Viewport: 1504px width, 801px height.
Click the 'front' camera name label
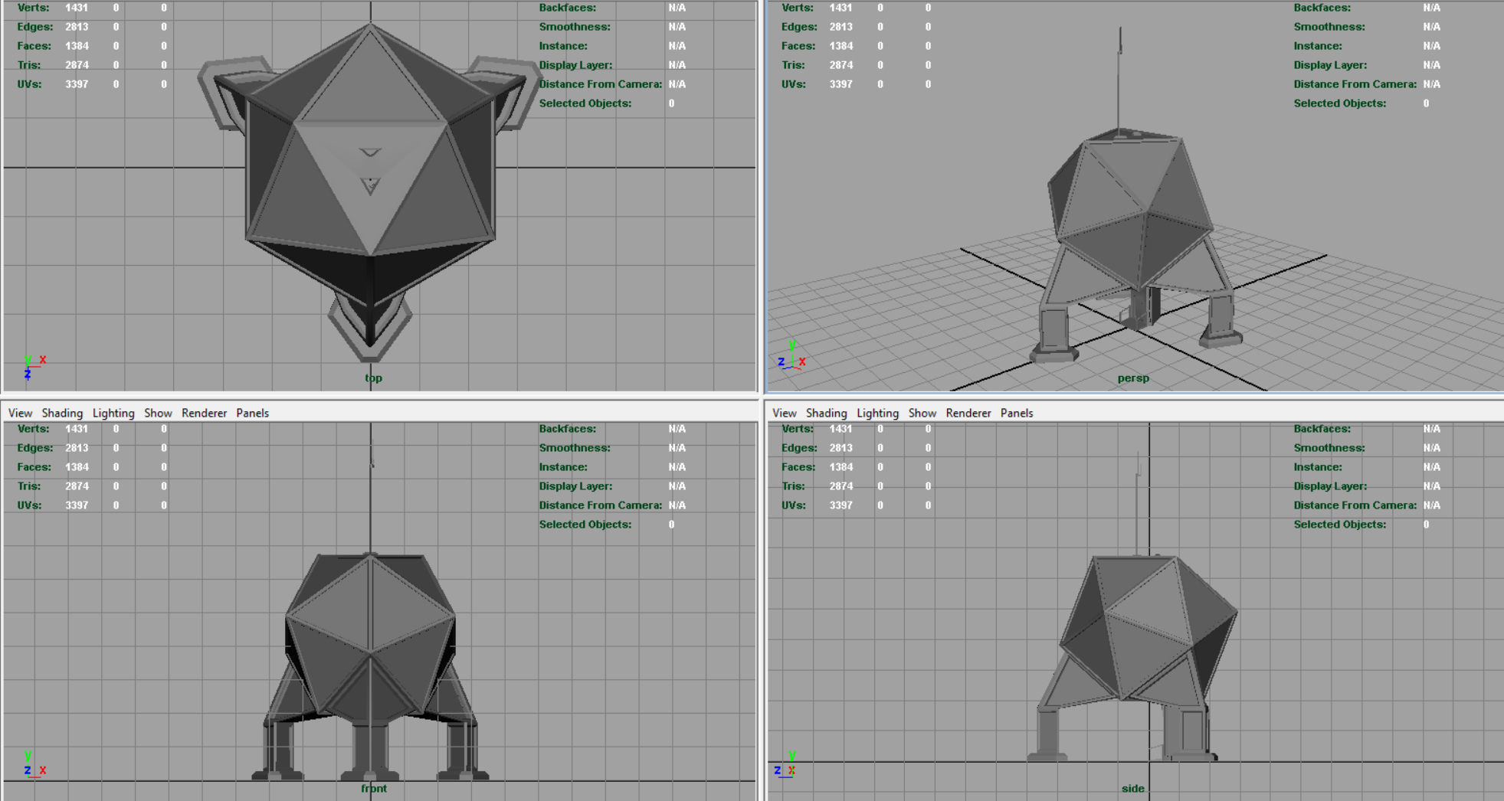(x=373, y=788)
